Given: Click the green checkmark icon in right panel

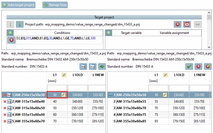Looking at the screenshot, I should coord(189,67).
